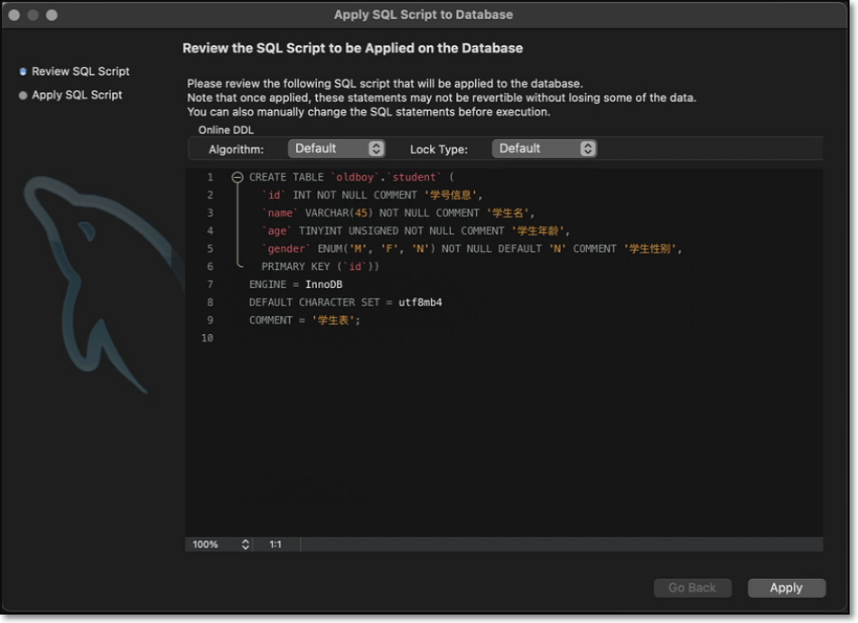
Task: Collapse the CREATE TABLE code fold marker
Action: pyautogui.click(x=238, y=178)
